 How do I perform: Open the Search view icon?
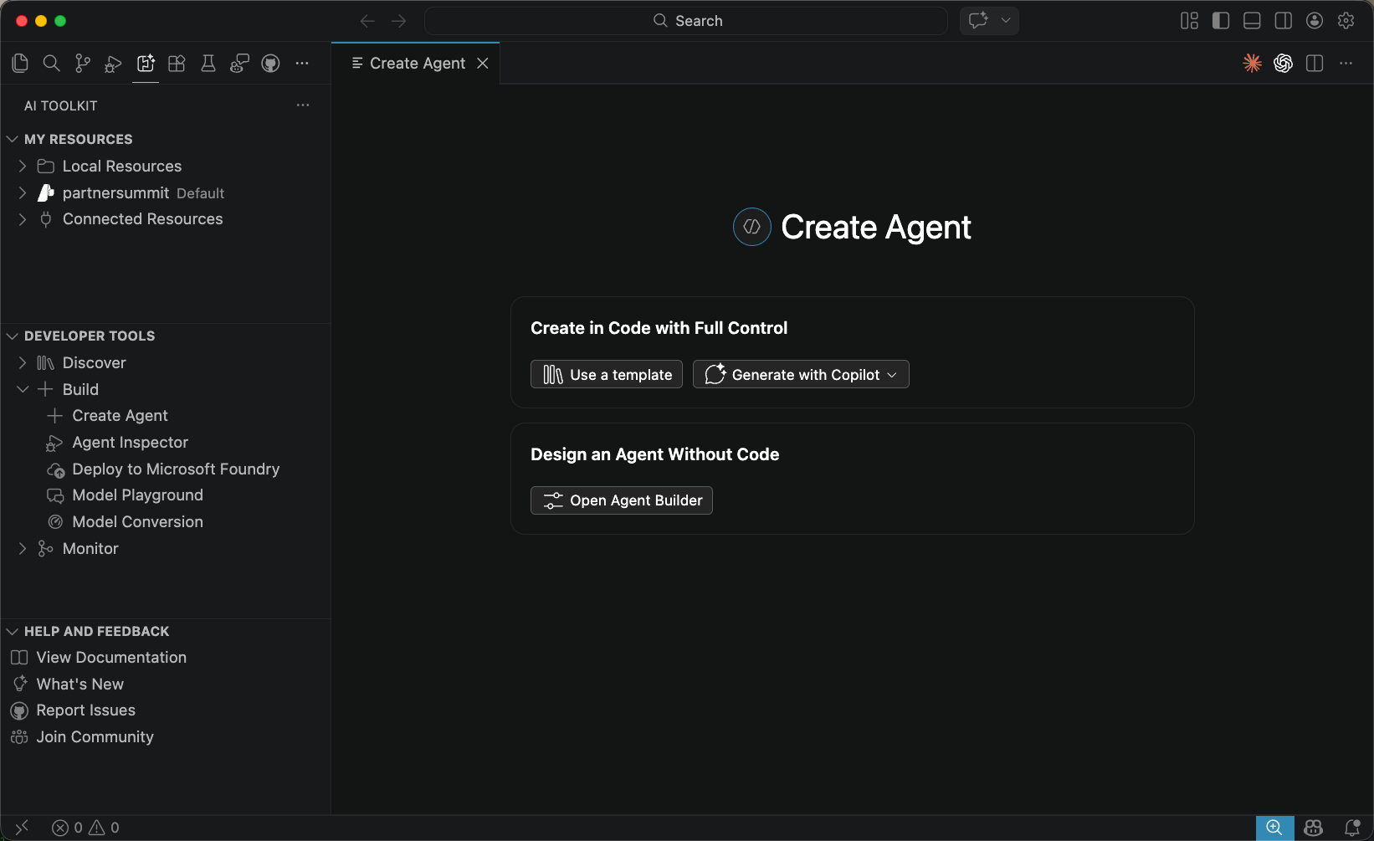[51, 64]
